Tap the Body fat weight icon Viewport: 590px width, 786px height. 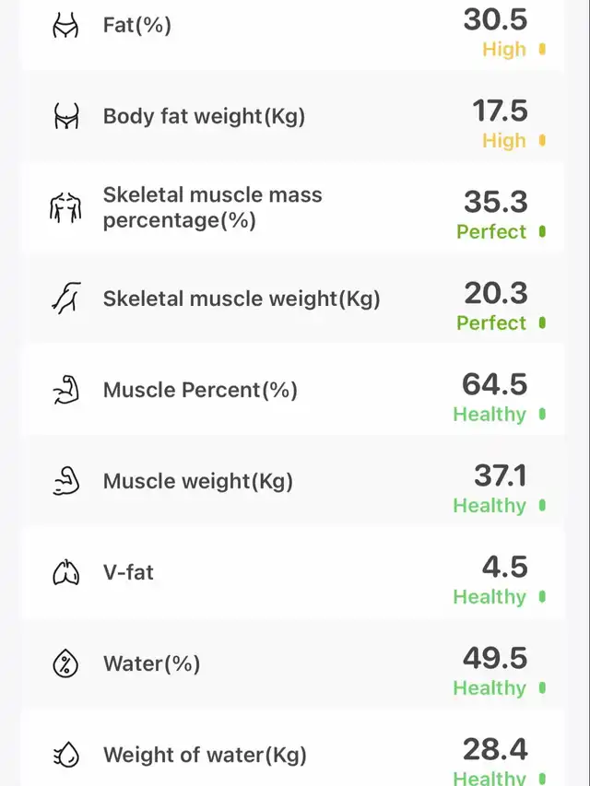pos(65,116)
